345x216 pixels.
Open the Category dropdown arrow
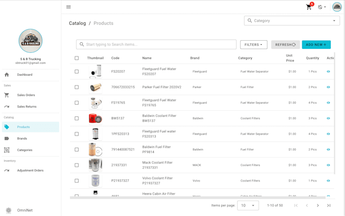click(334, 21)
